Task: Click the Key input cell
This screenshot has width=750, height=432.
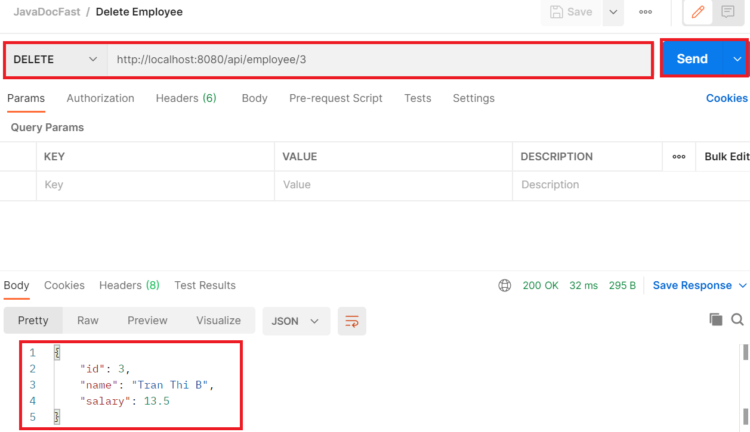Action: (155, 185)
